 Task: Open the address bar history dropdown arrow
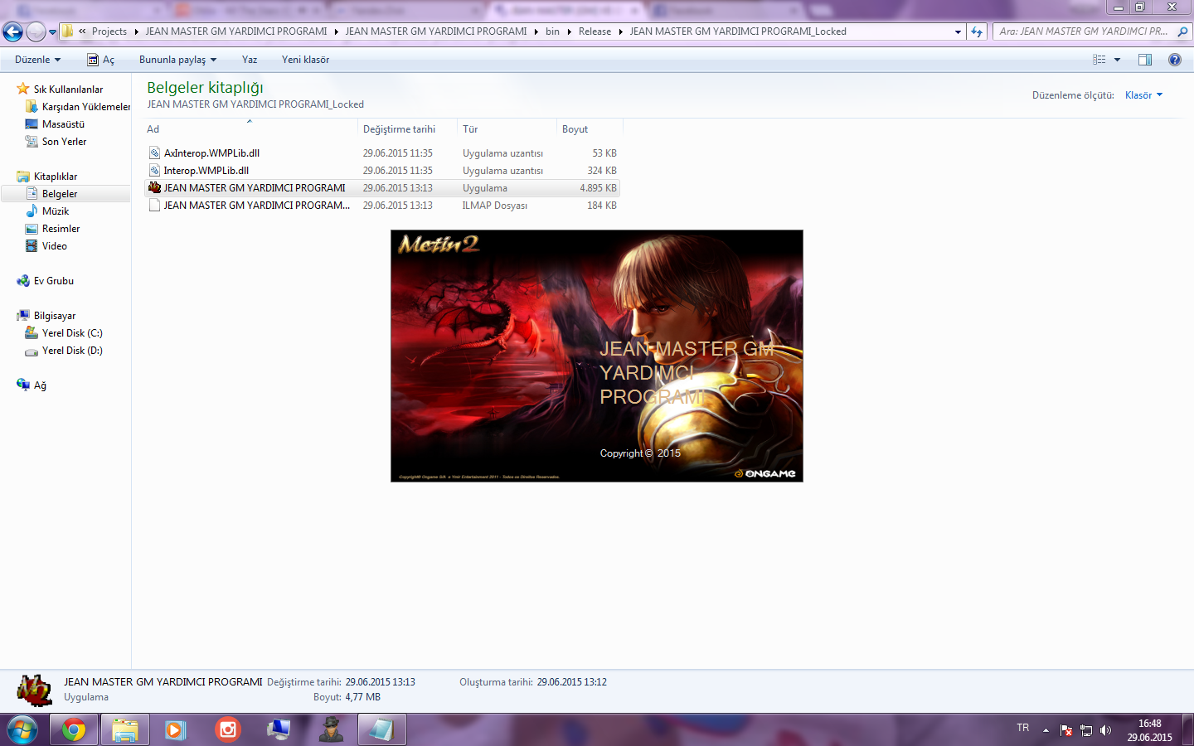tap(958, 32)
